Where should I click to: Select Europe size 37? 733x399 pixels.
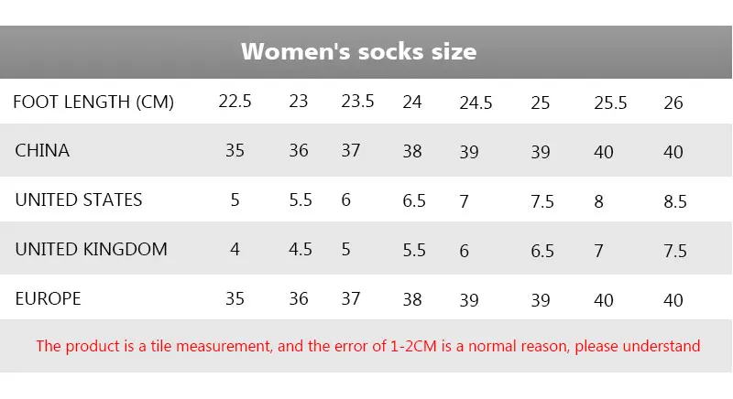pos(351,298)
